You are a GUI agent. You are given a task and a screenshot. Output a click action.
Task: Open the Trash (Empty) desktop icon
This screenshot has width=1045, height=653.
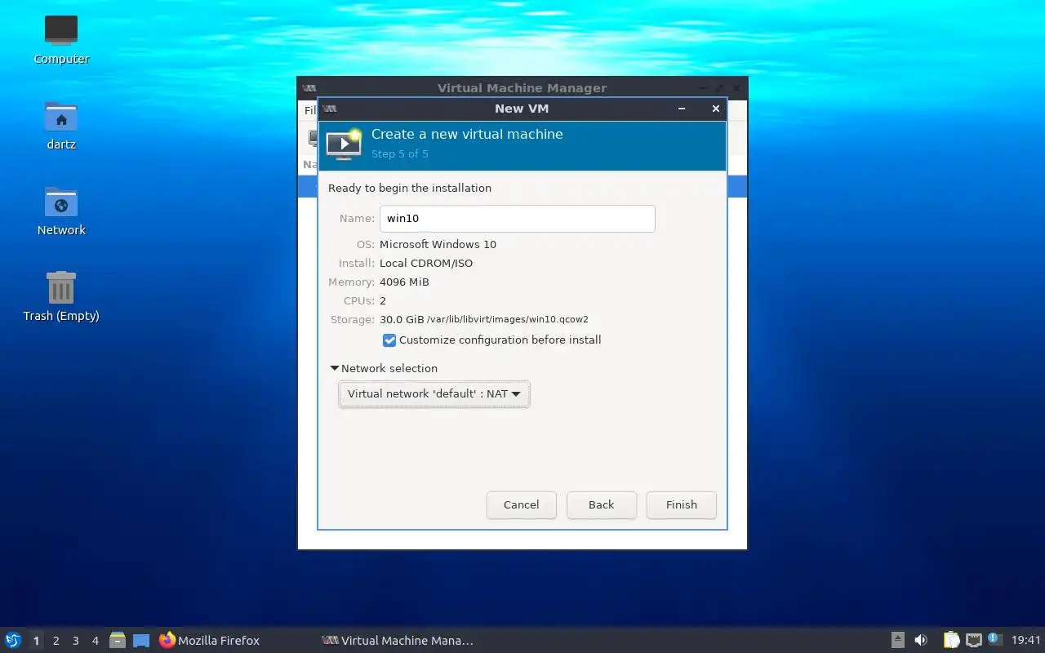61,296
